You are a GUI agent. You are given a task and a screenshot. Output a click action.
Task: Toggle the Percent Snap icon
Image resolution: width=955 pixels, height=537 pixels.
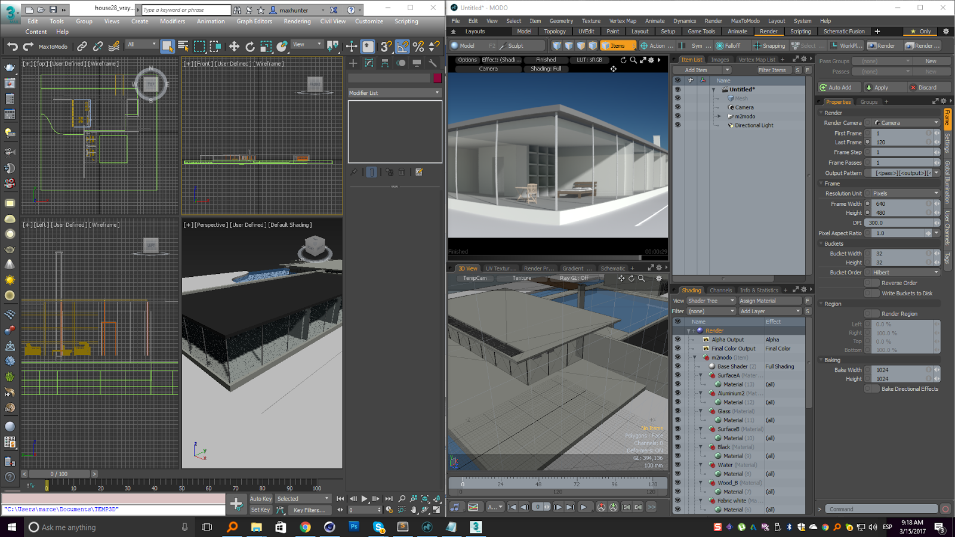coord(418,46)
